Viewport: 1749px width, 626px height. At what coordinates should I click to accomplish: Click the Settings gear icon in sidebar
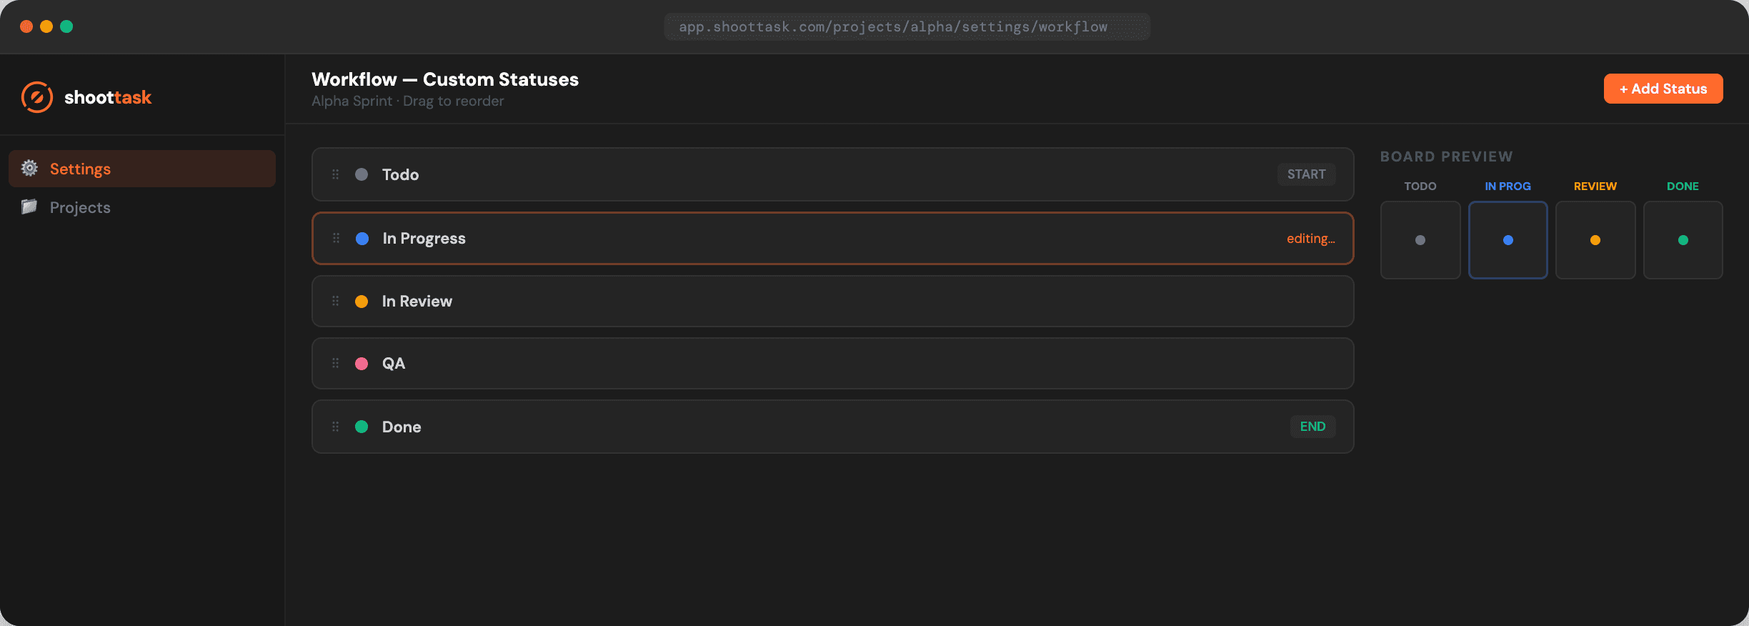(x=29, y=168)
